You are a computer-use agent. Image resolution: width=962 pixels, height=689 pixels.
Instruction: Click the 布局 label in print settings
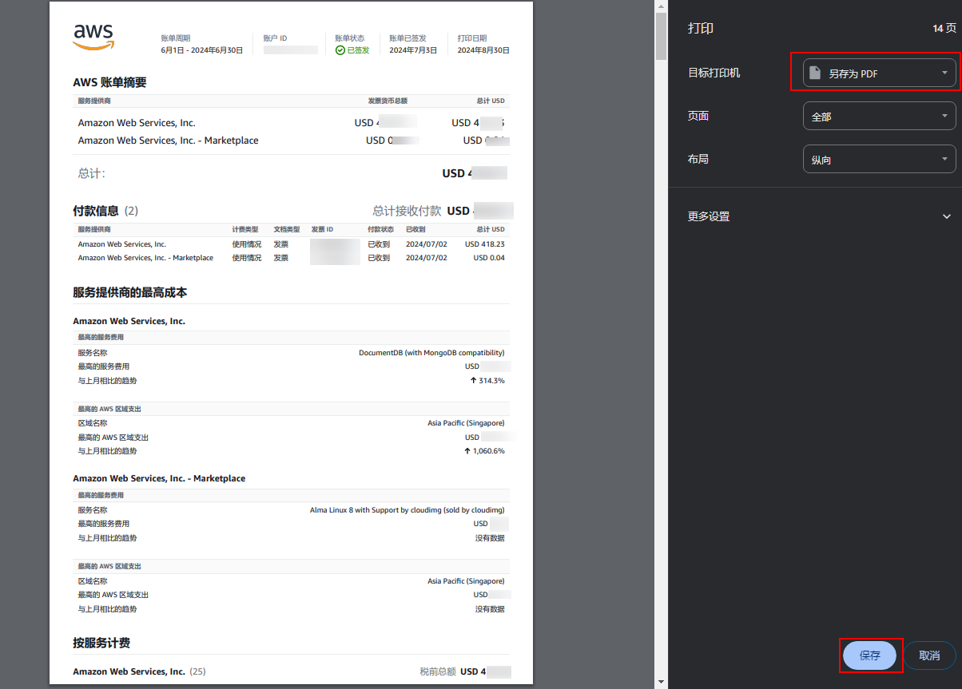698,160
